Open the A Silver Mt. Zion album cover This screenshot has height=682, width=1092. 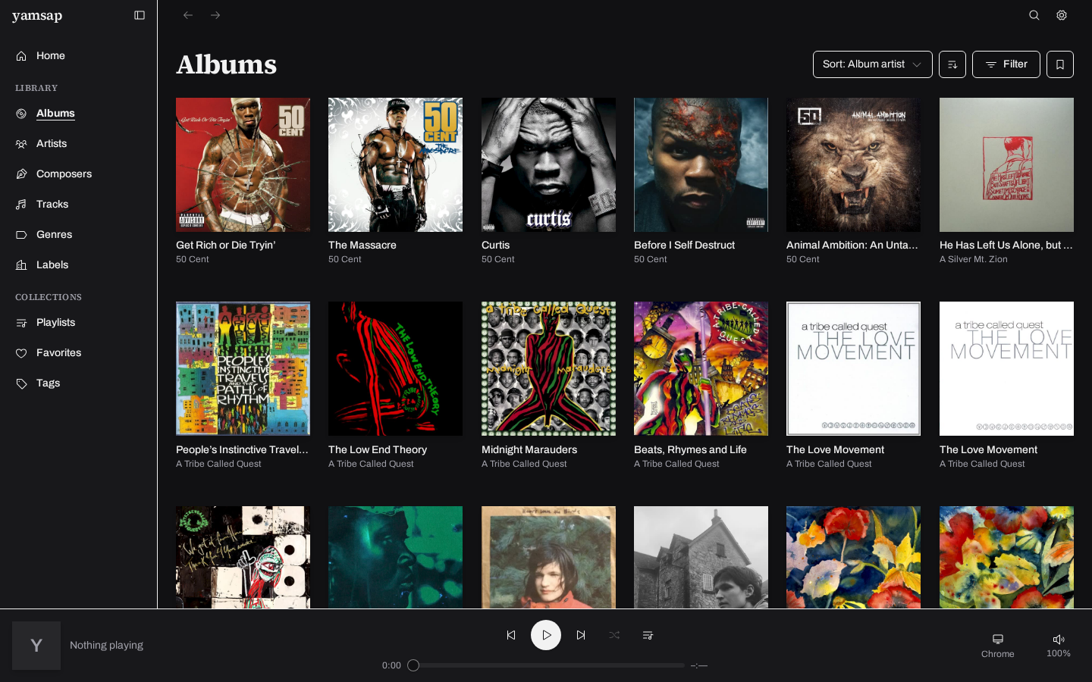click(x=1006, y=164)
